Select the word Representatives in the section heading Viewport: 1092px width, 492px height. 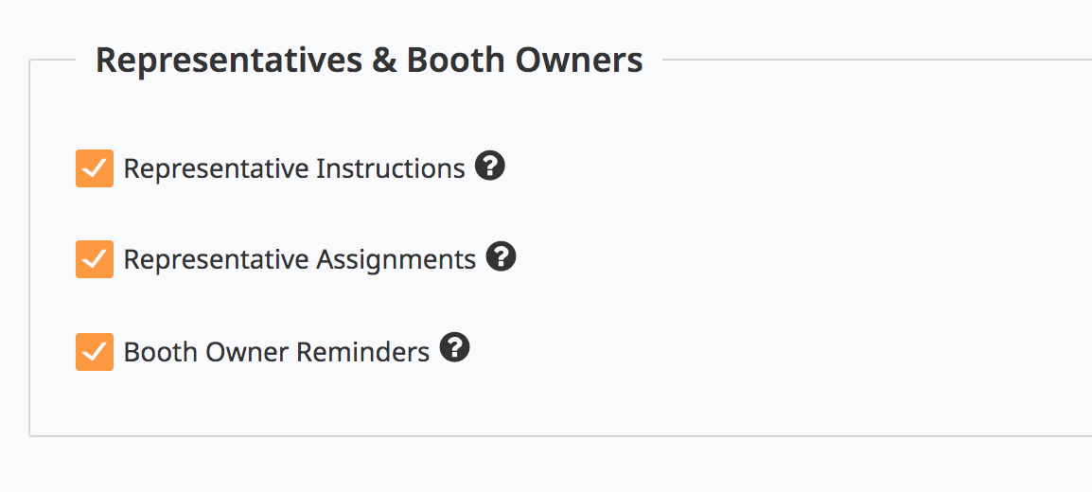point(229,61)
